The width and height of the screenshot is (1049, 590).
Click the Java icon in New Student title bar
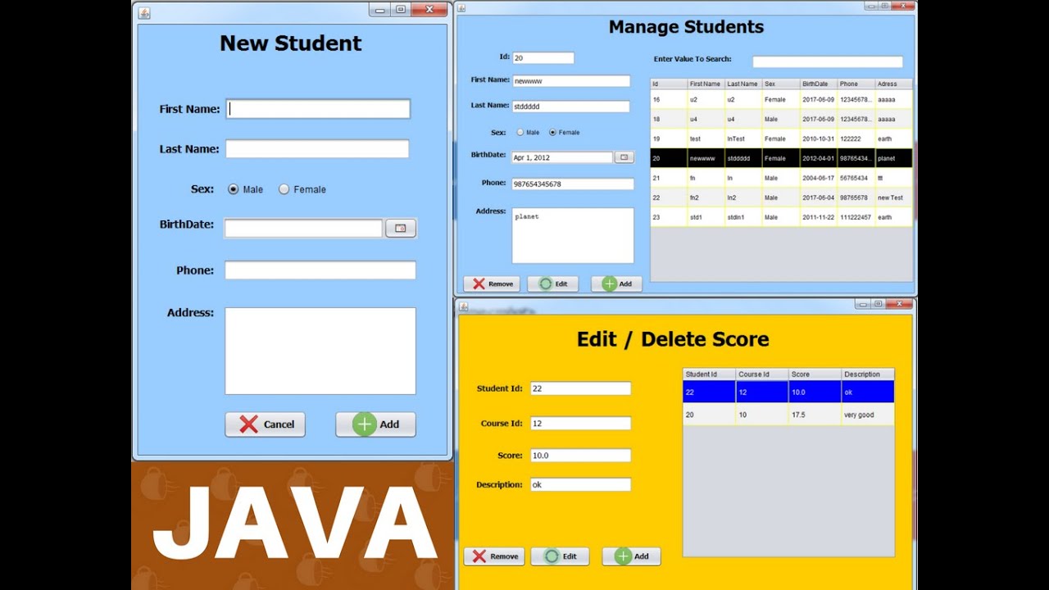144,12
